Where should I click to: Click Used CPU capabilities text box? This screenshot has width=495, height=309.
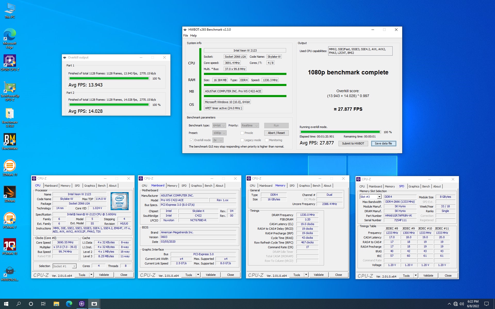point(360,51)
